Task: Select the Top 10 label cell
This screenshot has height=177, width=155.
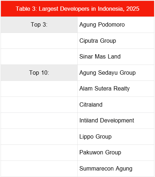Action: [39, 73]
